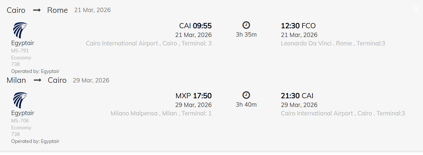Click the arrow between Milan and Cairo
The width and height of the screenshot is (423, 155).
pyautogui.click(x=37, y=80)
